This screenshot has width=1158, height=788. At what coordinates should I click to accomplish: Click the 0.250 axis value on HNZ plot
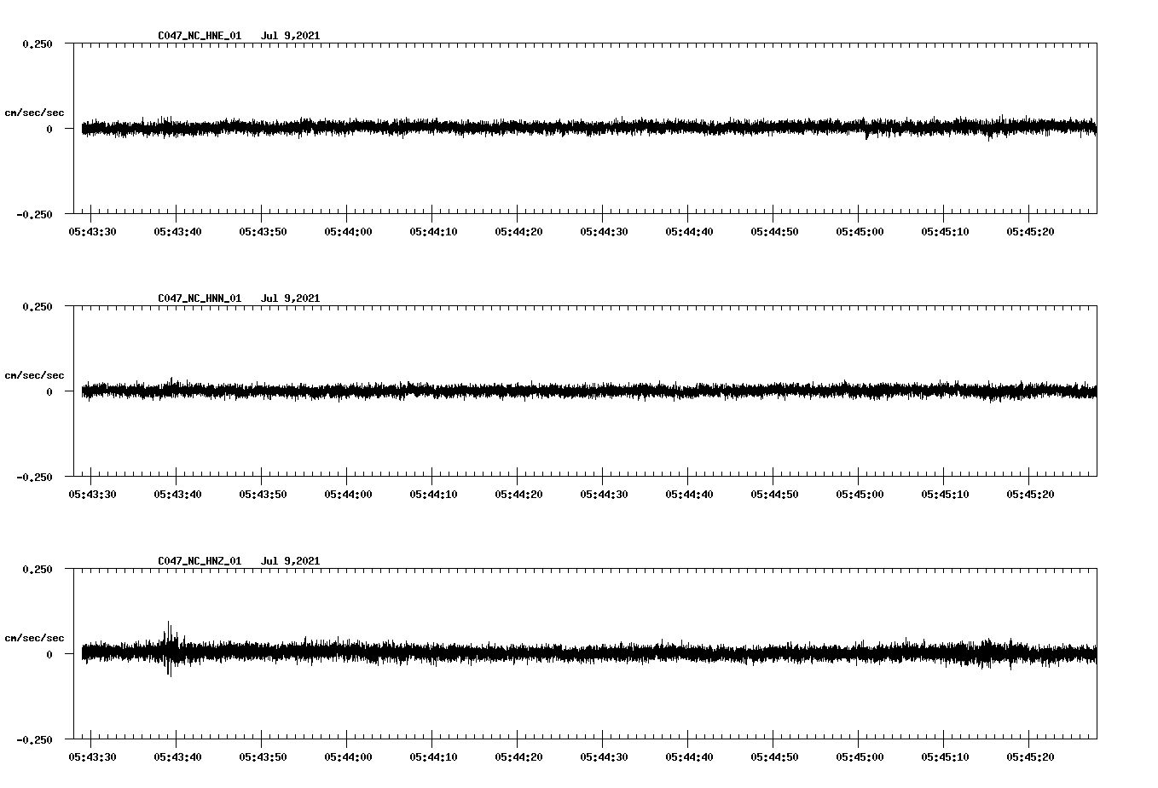(38, 570)
